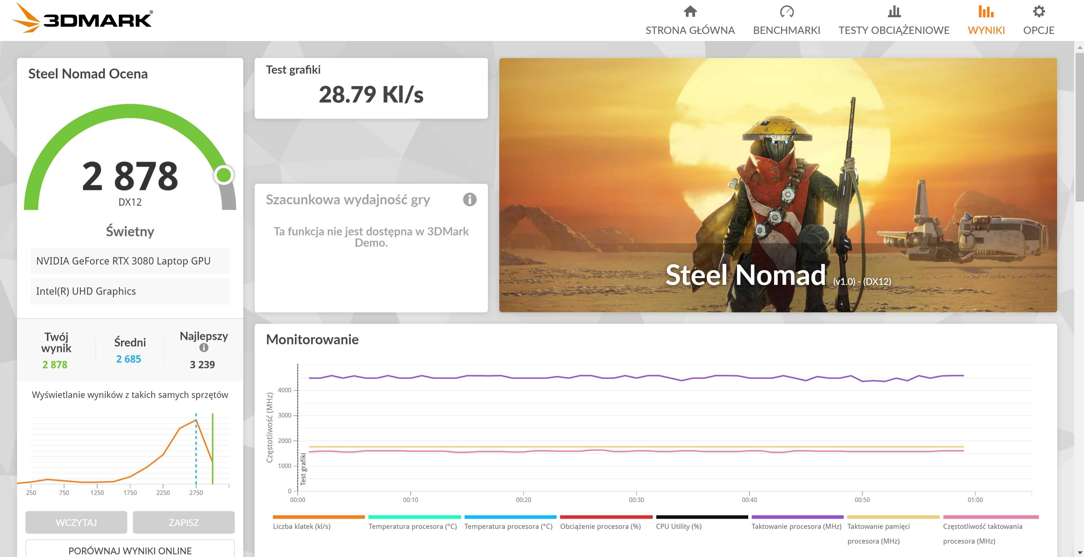
Task: Click the gauge icon above Benchmarki
Action: 786,11
